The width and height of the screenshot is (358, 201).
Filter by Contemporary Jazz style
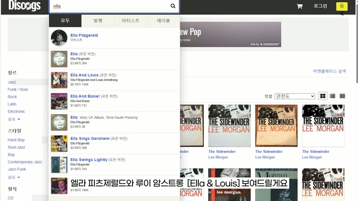25,162
